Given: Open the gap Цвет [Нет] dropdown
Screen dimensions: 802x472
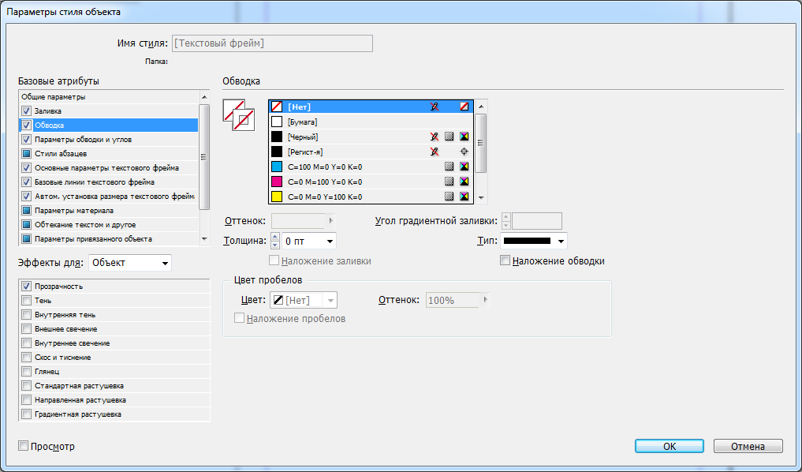Looking at the screenshot, I should pyautogui.click(x=304, y=300).
